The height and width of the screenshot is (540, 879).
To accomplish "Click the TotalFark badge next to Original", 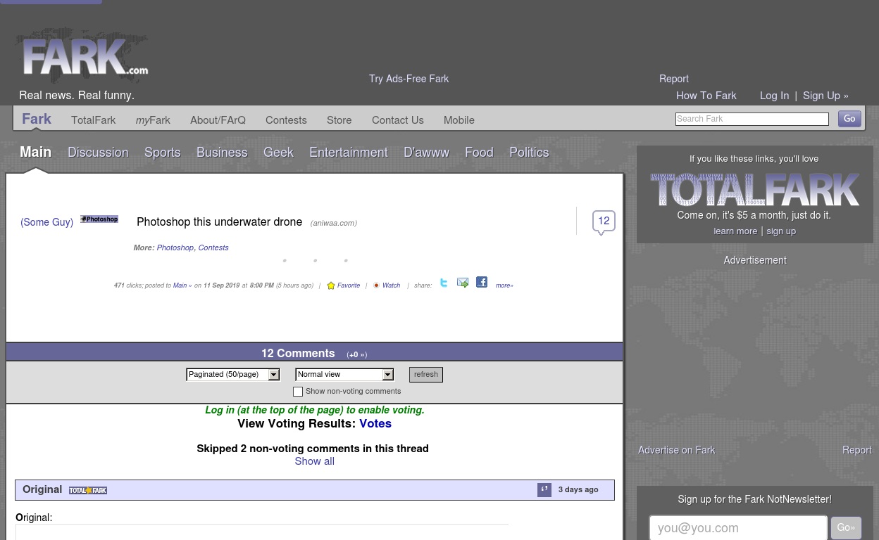I will click(88, 491).
